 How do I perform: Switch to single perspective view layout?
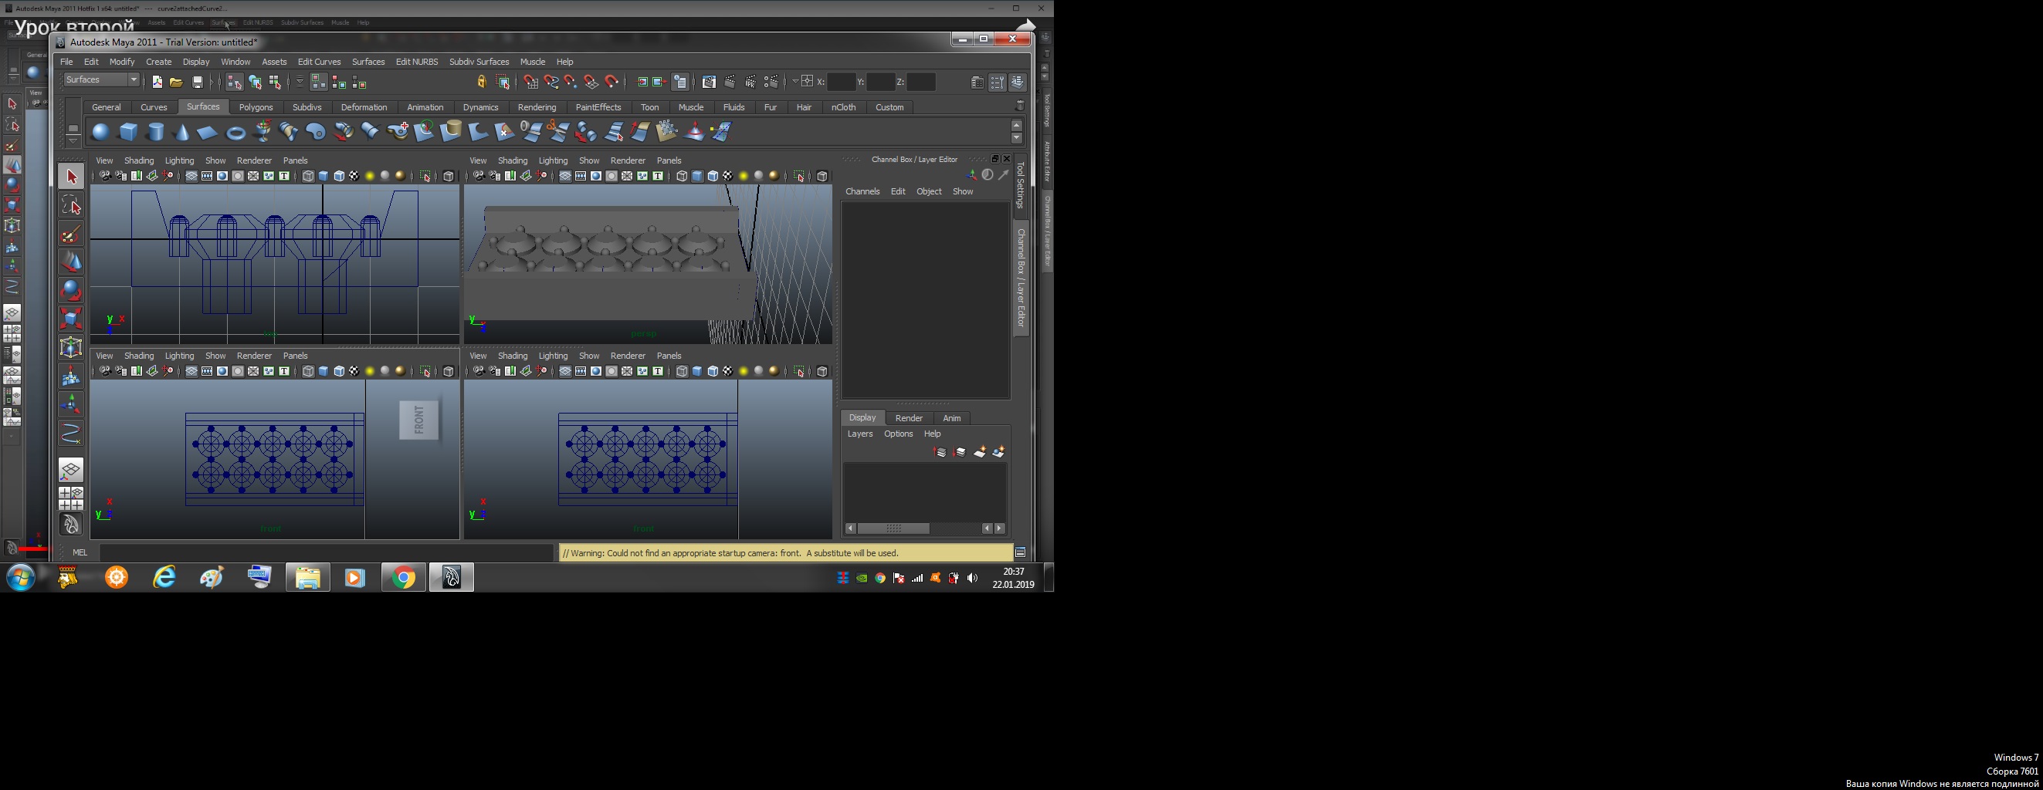tap(71, 470)
